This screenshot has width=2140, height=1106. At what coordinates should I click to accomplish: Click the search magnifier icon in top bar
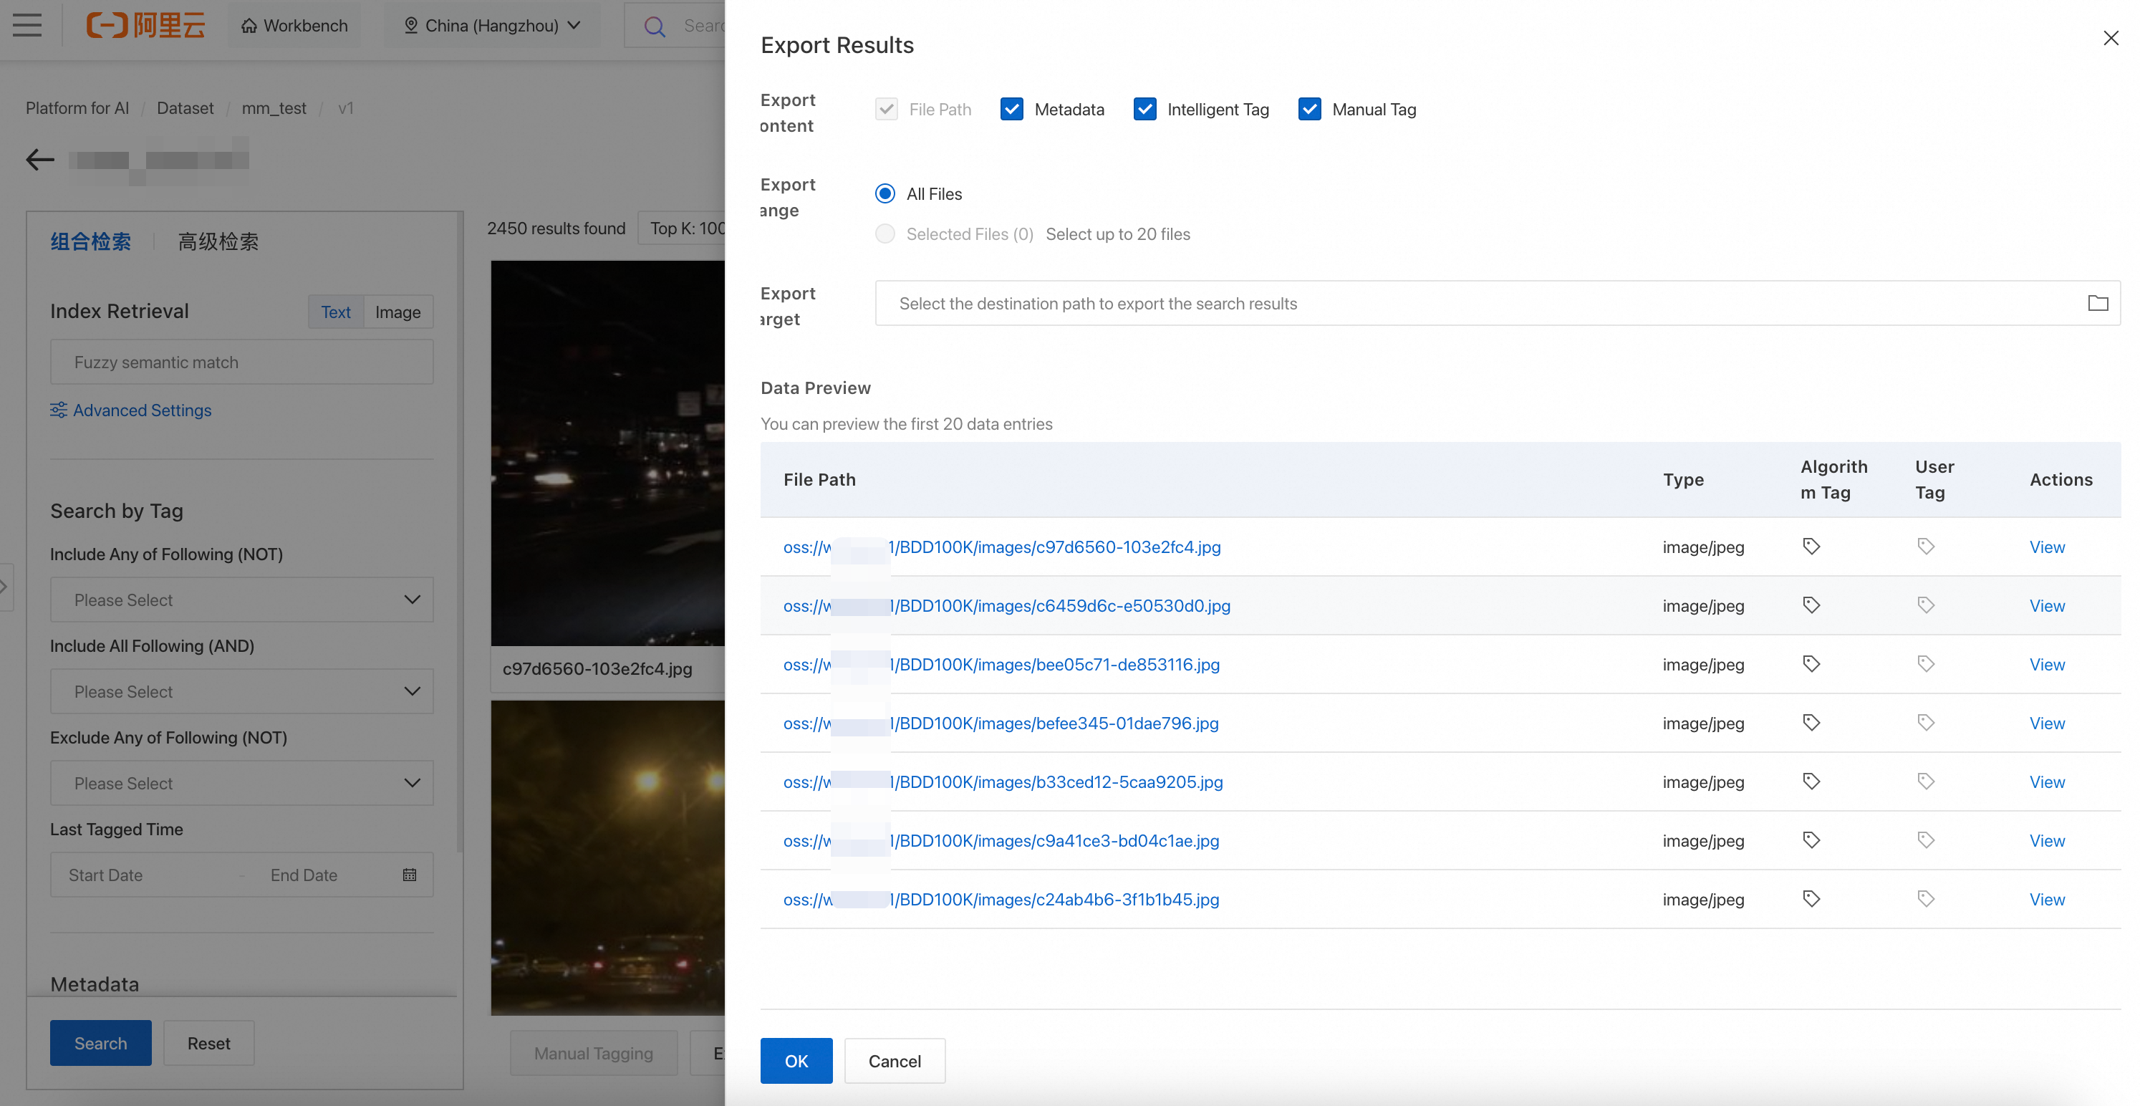coord(655,26)
